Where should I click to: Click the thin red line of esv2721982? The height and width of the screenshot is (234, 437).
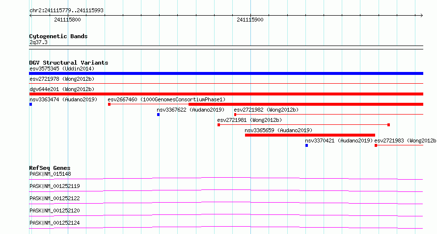click(x=330, y=115)
